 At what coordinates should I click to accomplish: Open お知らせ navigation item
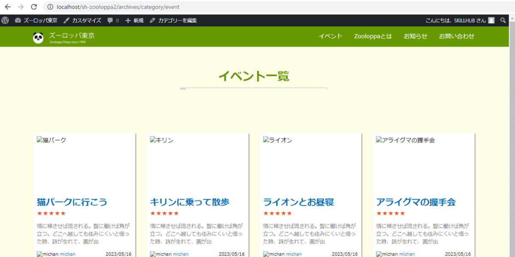pos(415,36)
